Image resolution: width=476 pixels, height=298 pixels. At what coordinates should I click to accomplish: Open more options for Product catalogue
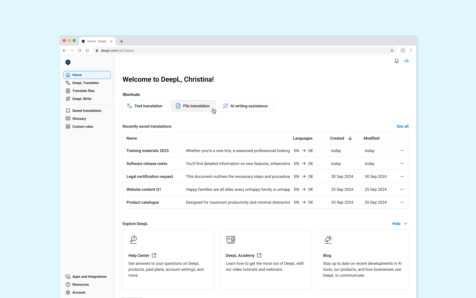tap(402, 202)
